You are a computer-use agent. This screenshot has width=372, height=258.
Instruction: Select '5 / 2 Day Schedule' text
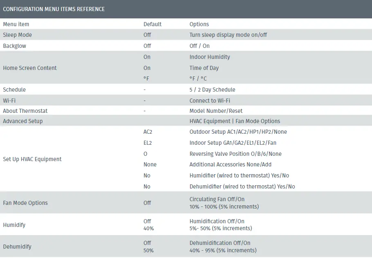pos(212,90)
